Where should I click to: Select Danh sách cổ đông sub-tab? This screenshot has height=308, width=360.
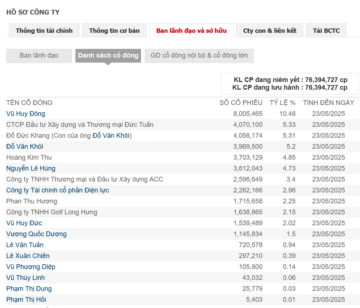click(108, 55)
